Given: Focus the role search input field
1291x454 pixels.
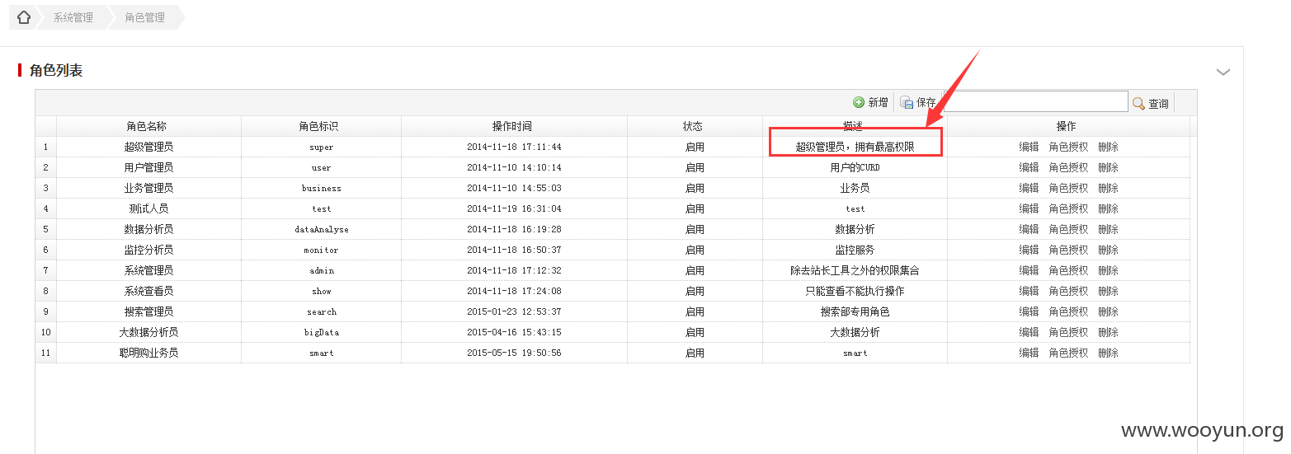Looking at the screenshot, I should [1036, 101].
